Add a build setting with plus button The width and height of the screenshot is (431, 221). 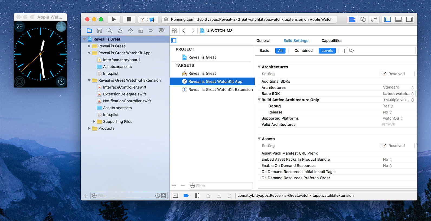tap(344, 51)
